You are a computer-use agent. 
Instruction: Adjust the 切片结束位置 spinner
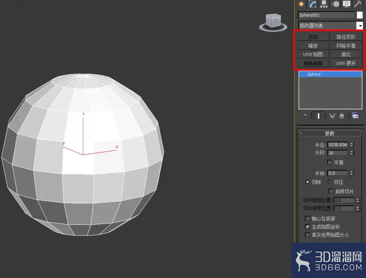358,208
